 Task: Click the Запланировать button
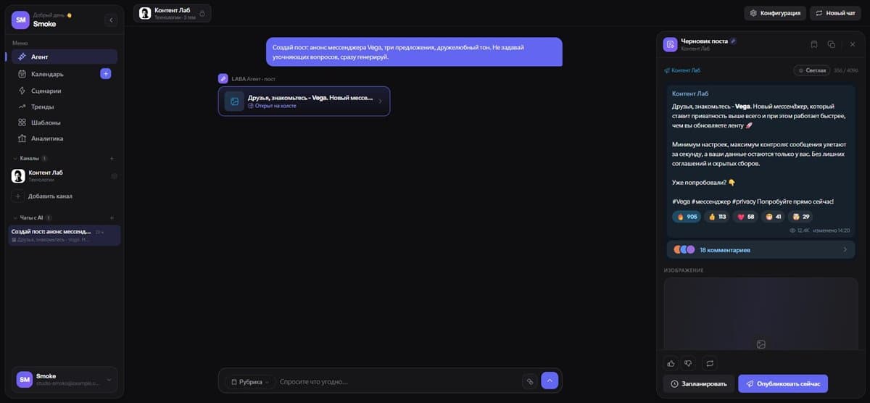pos(699,383)
